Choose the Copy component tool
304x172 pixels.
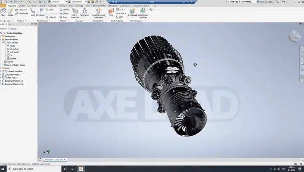point(64,18)
